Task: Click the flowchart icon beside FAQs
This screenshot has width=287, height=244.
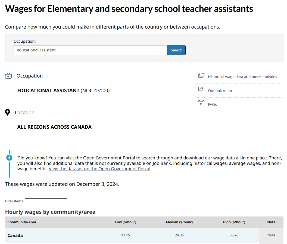Action: [x=201, y=103]
